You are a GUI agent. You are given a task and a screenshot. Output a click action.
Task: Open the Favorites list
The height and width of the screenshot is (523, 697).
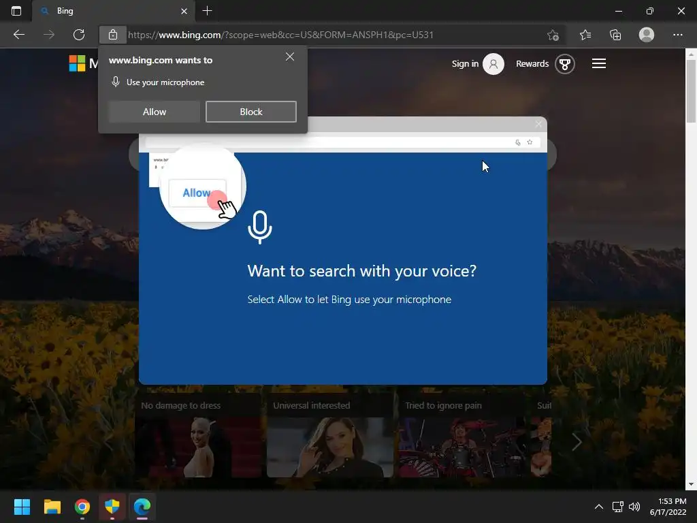585,35
